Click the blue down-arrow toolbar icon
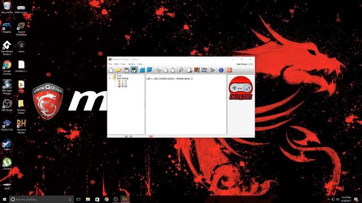Screen dimensions: 362x203 (x=149, y=70)
